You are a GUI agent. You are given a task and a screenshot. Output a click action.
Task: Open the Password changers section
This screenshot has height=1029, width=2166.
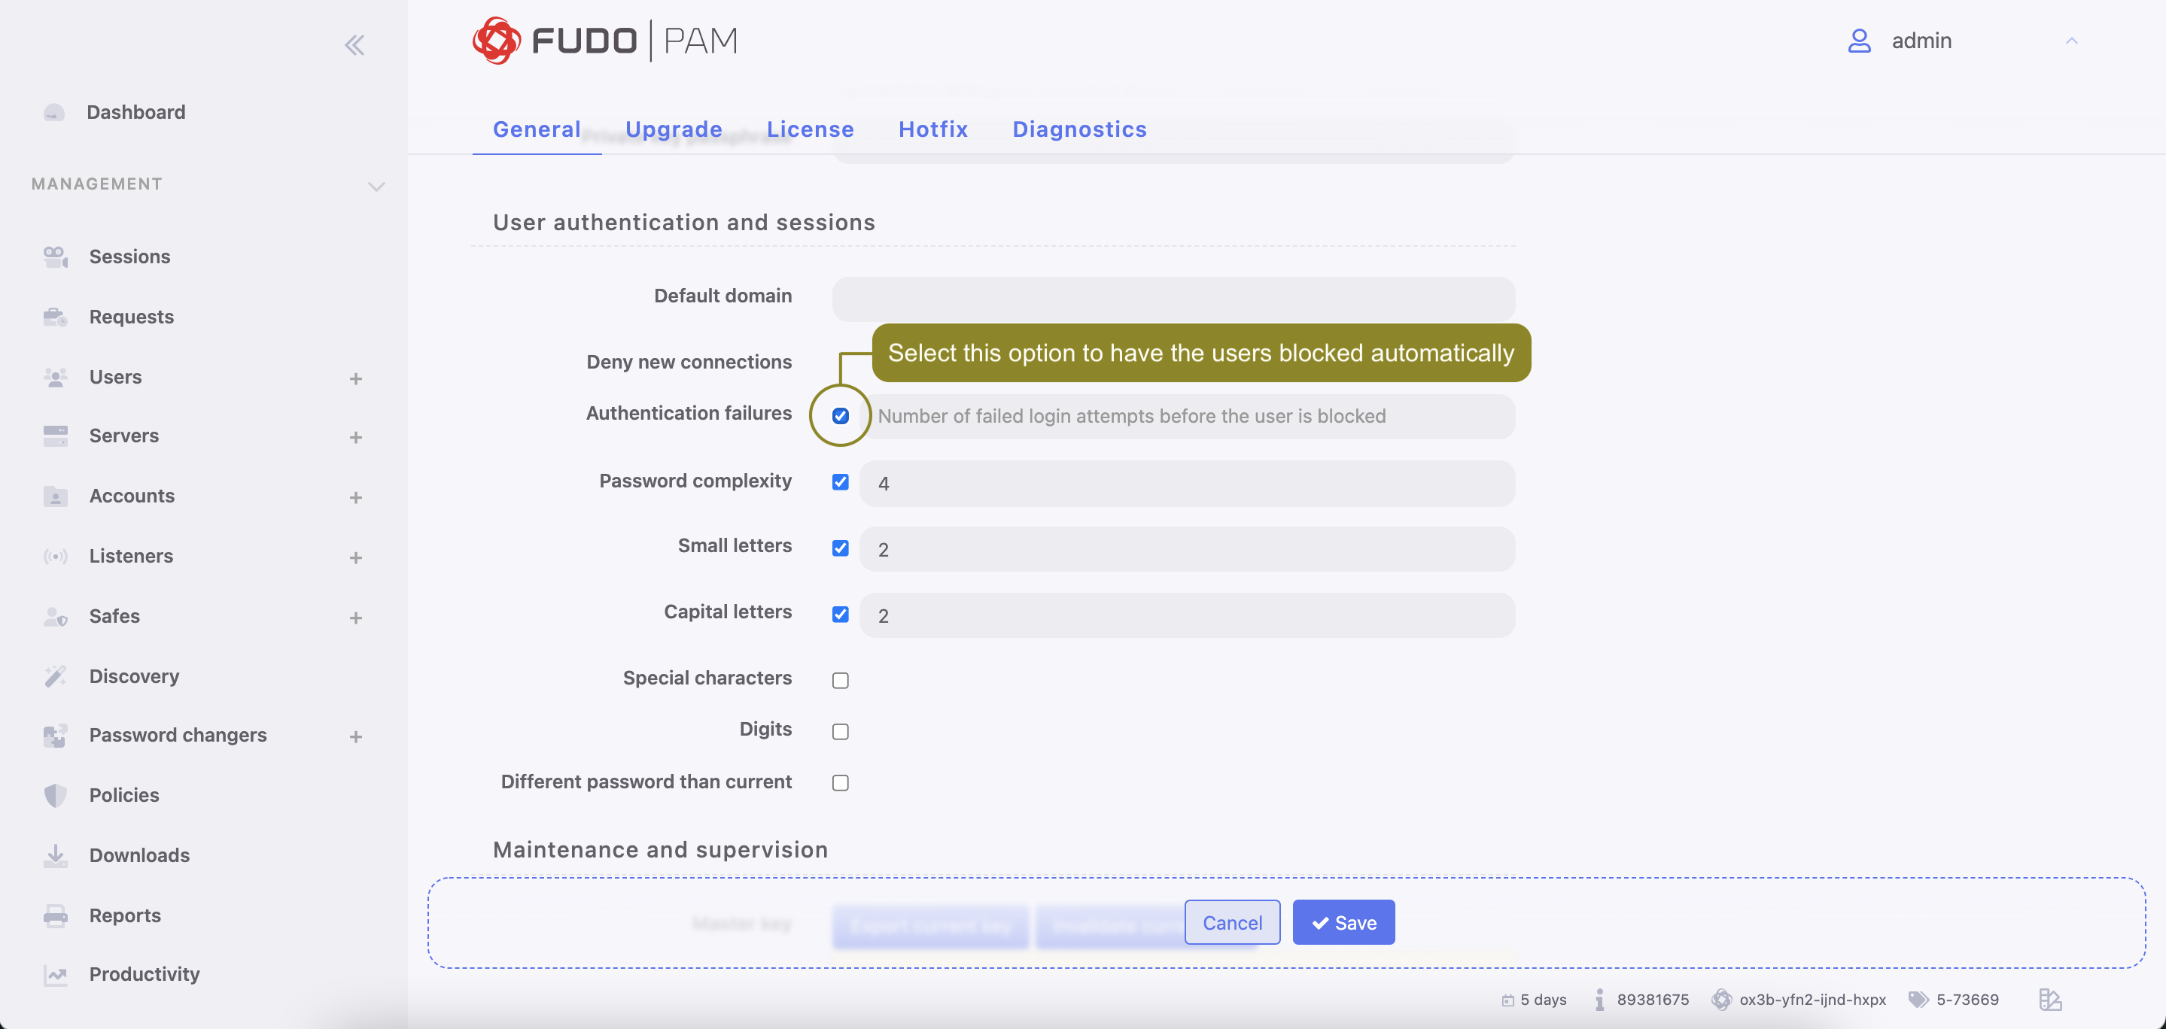pos(177,735)
